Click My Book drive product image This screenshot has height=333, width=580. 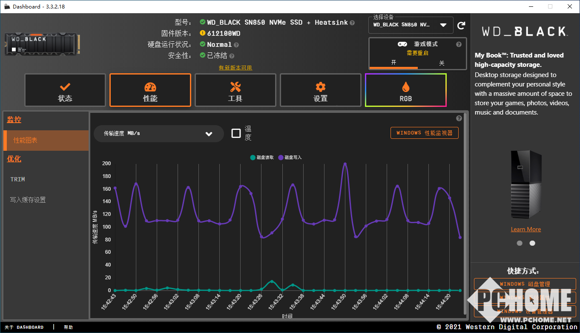point(526,184)
